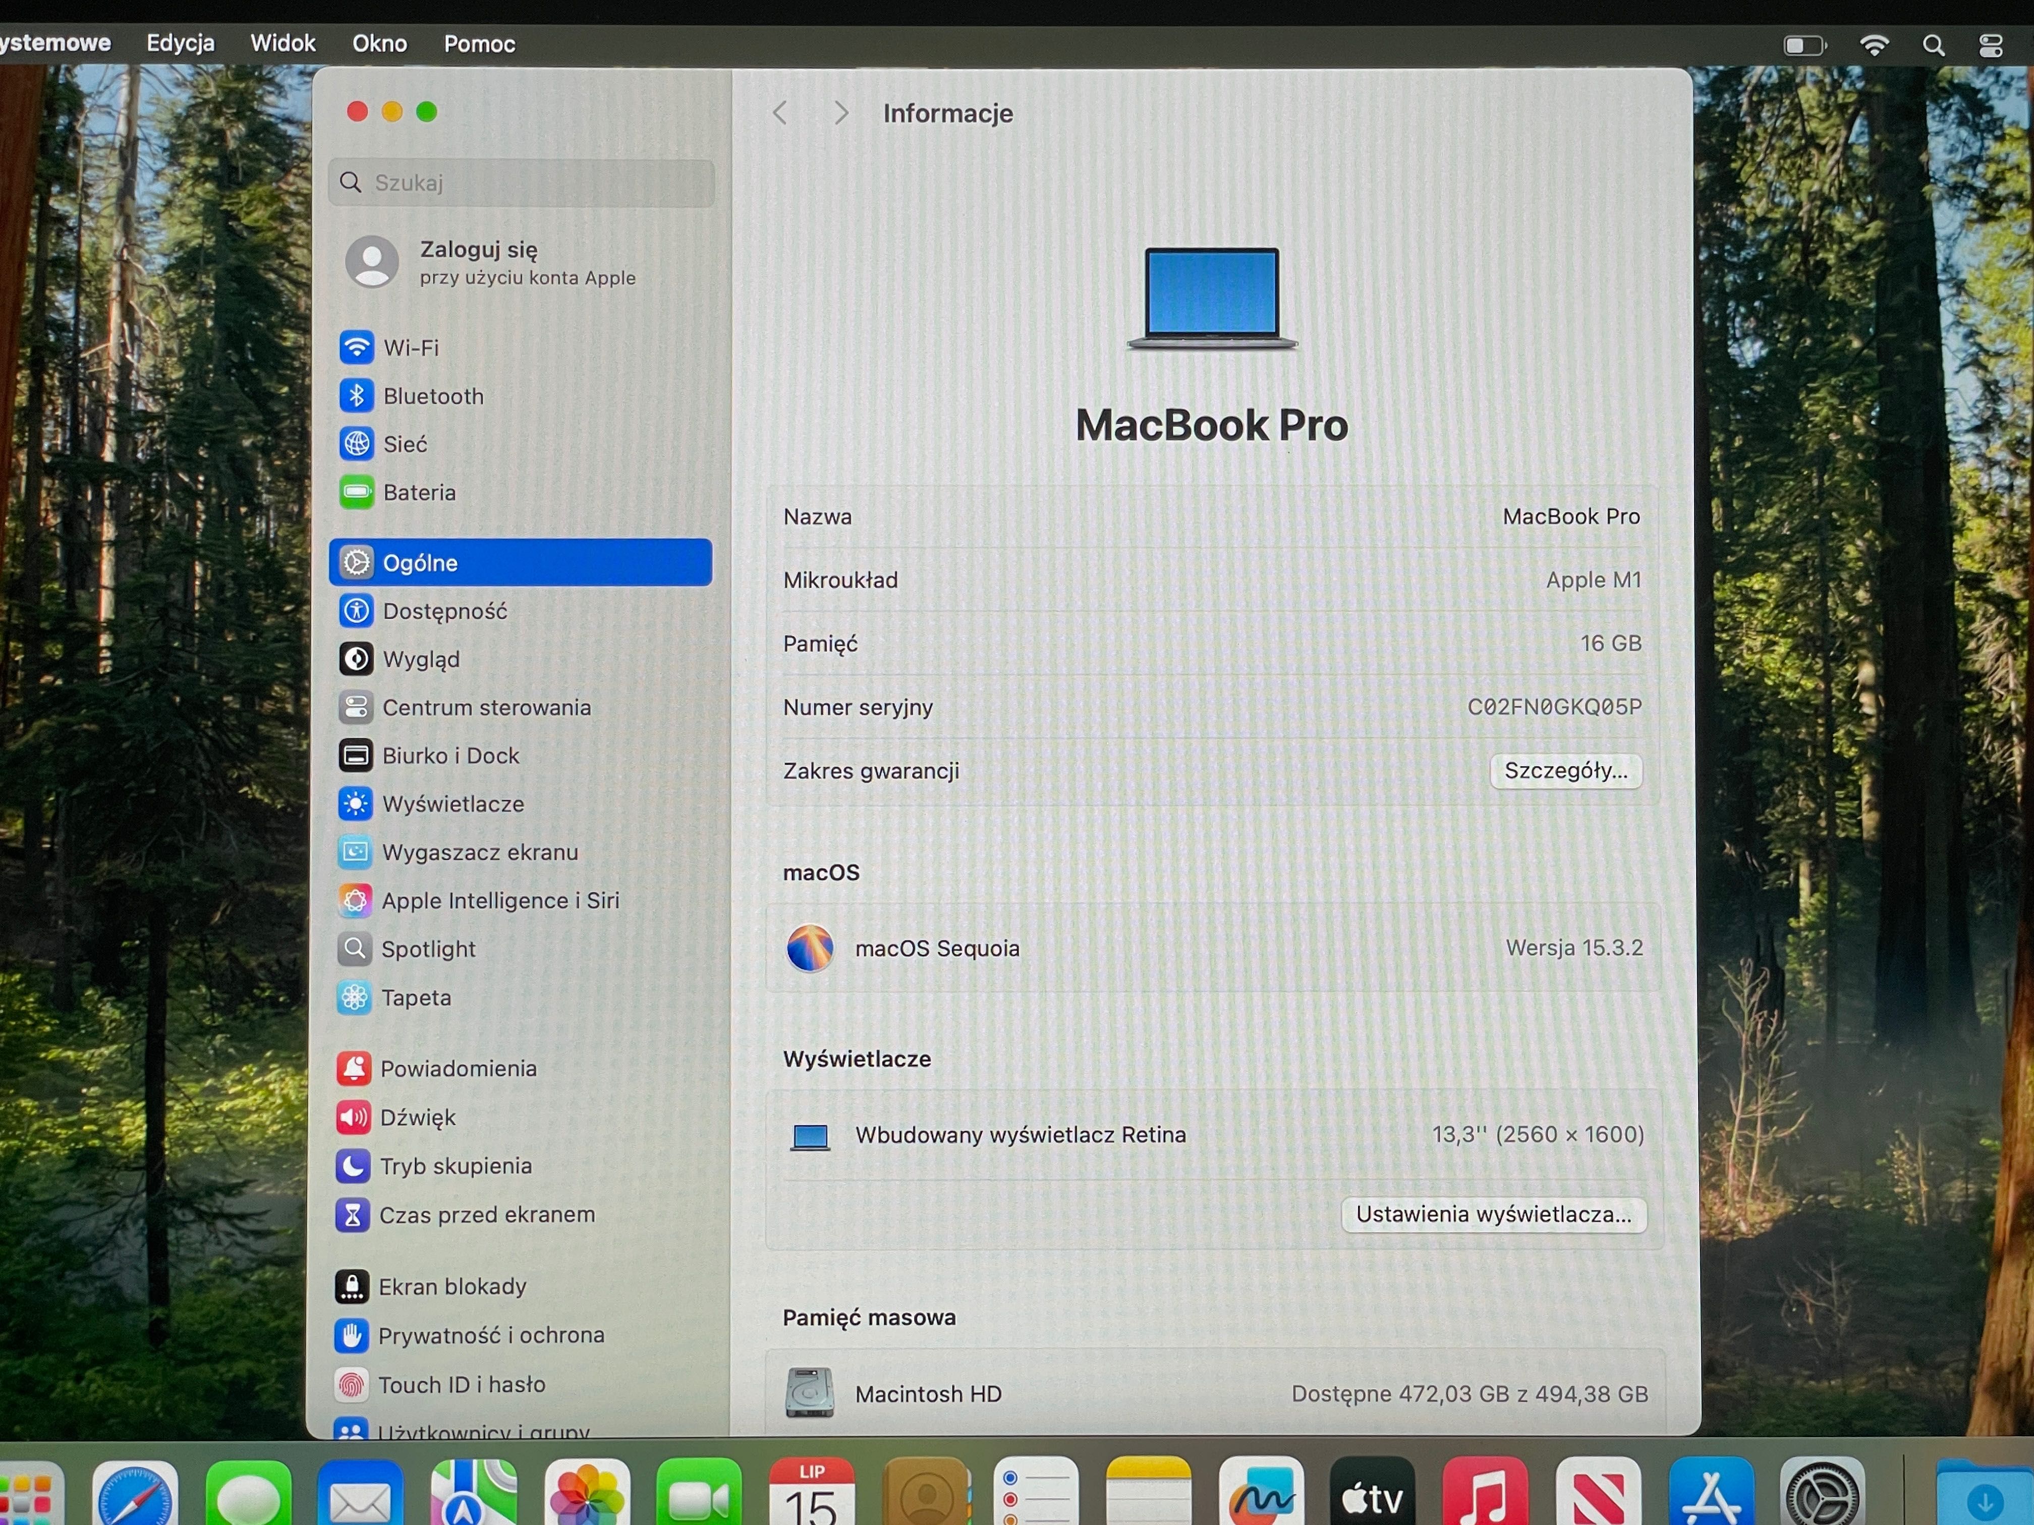Go back with the back arrow
Viewport: 2034px width, 1525px height.
pos(780,113)
